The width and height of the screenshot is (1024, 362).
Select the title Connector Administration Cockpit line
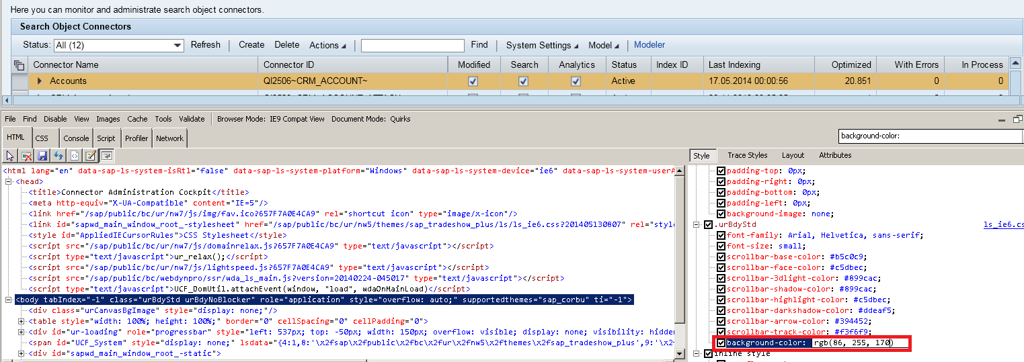pos(139,193)
